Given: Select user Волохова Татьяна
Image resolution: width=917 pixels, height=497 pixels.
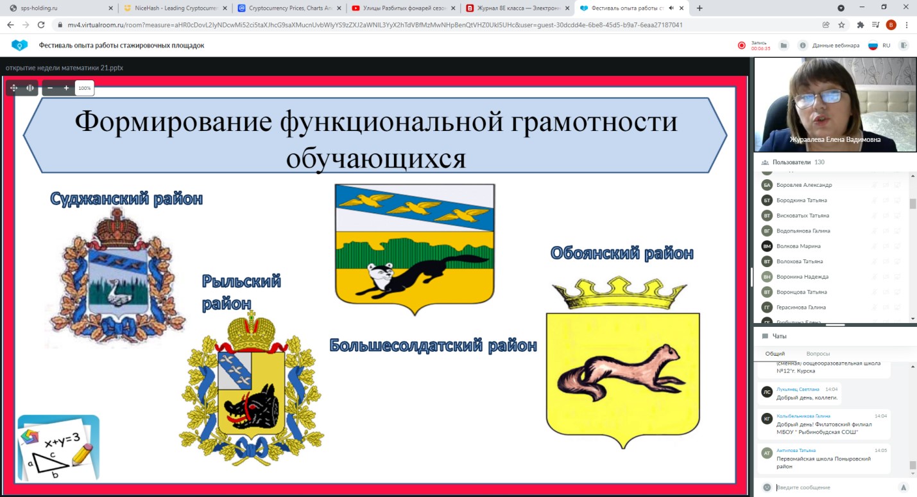Looking at the screenshot, I should click(800, 261).
